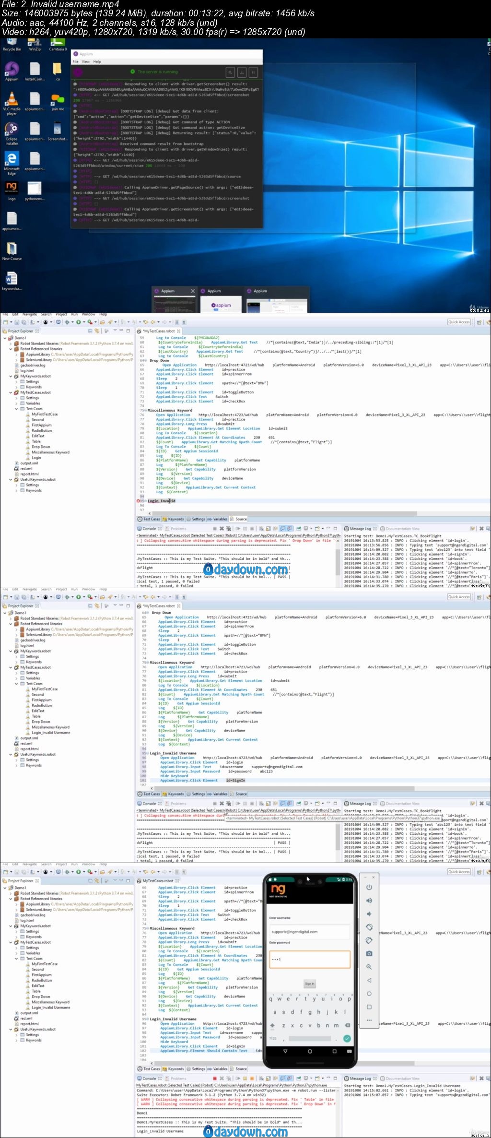
Task: Switch the Android keyboard to ?123 symbols
Action: [273, 1039]
